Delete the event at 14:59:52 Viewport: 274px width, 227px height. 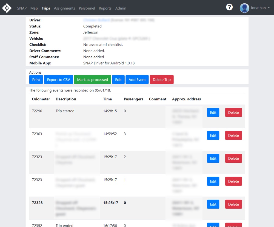coord(233,135)
